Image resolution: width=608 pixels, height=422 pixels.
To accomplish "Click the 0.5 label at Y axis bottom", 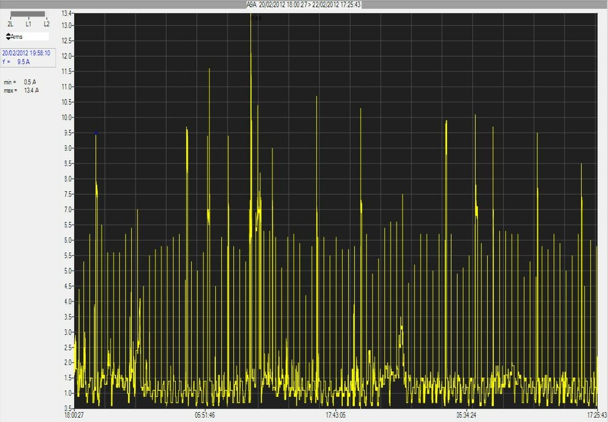I will coord(68,407).
